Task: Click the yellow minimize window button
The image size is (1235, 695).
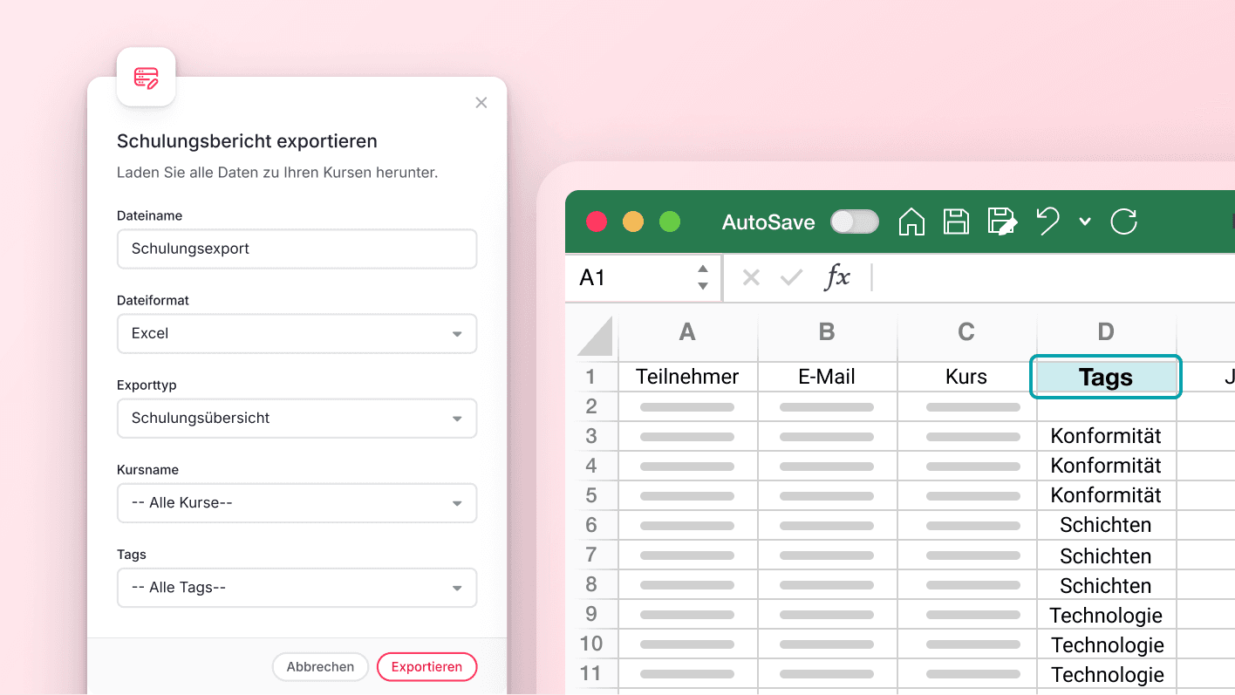Action: click(x=633, y=221)
